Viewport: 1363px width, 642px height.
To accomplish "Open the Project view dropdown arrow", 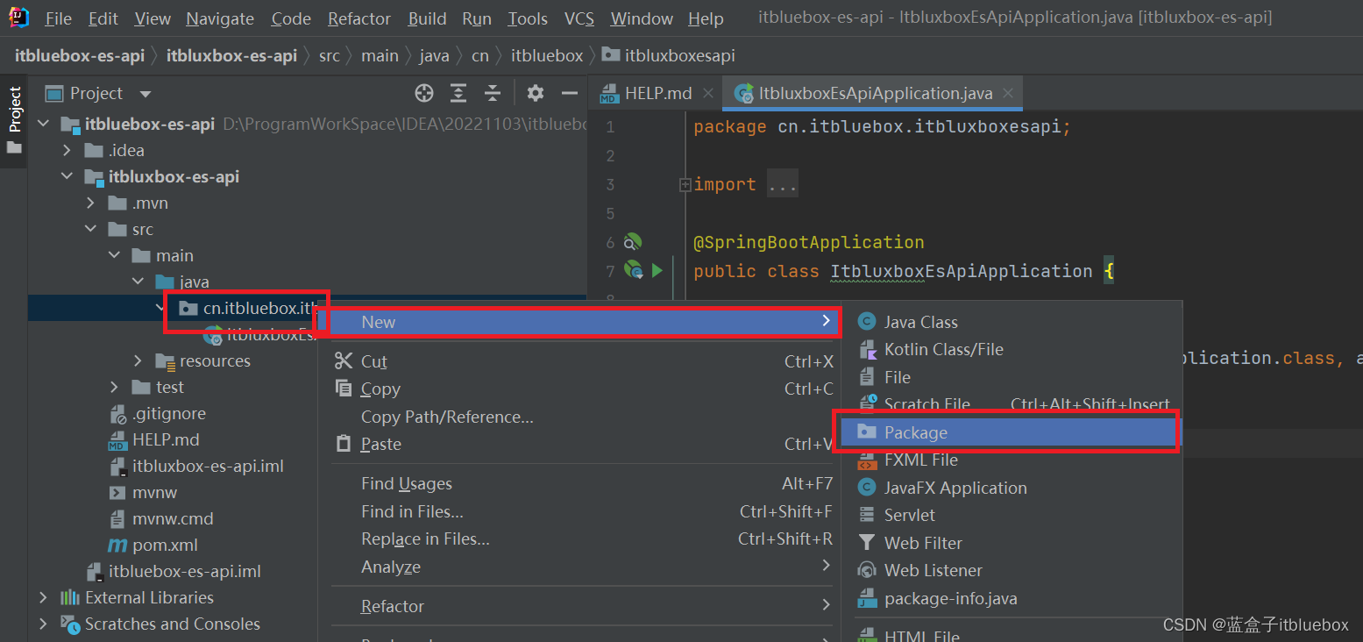I will pyautogui.click(x=146, y=94).
